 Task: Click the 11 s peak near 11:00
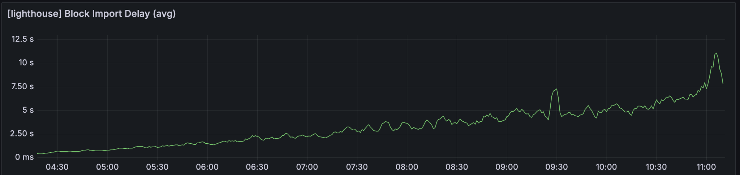[716, 53]
